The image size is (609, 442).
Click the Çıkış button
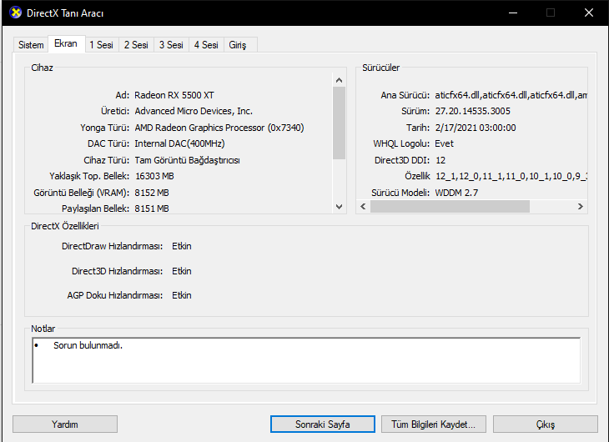[x=546, y=424]
